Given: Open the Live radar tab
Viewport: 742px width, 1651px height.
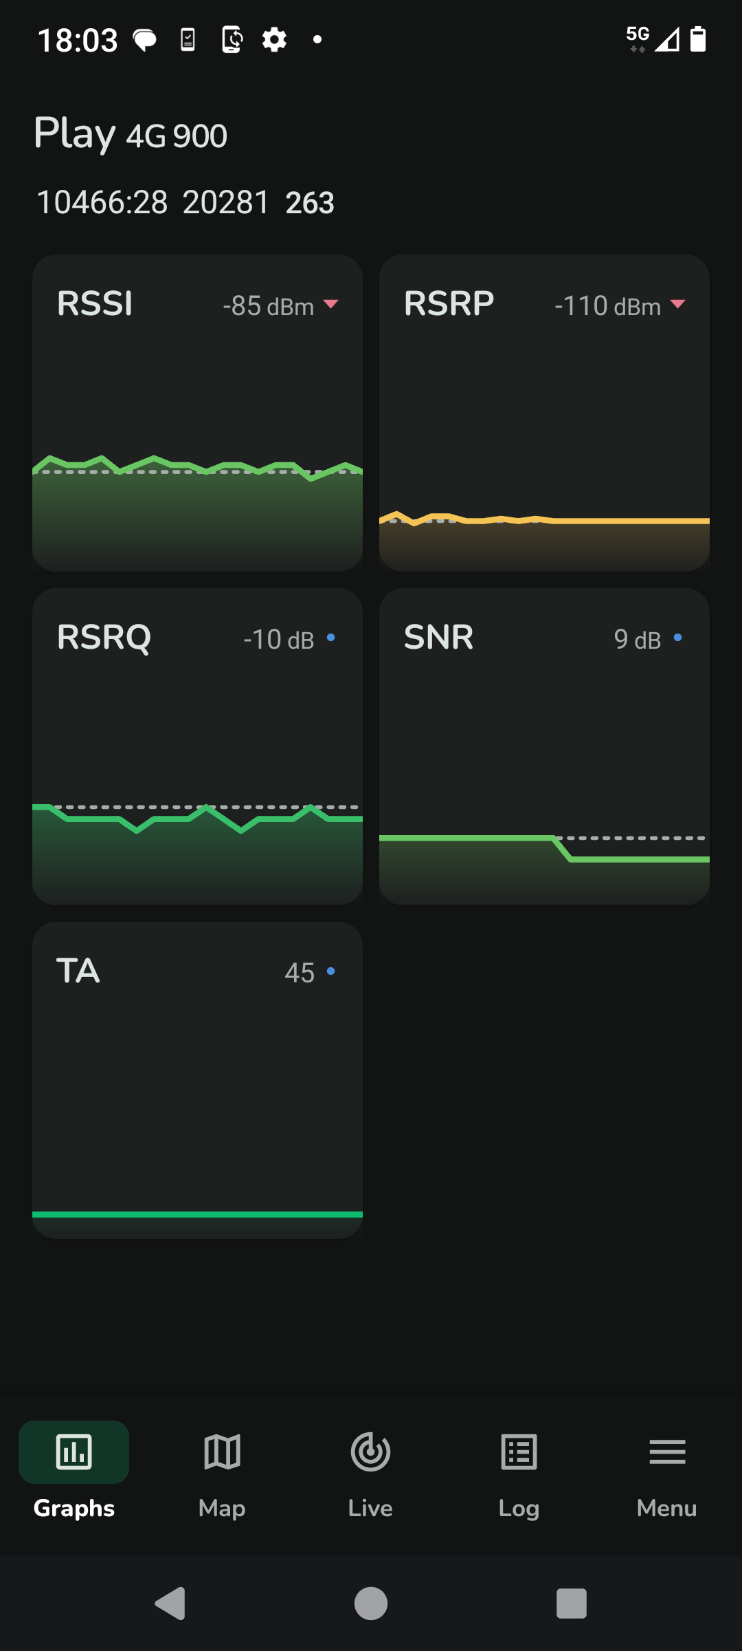Looking at the screenshot, I should pos(370,1471).
